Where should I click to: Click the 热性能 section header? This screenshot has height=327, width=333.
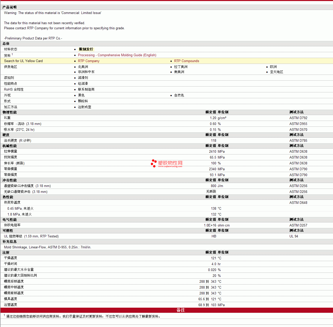(8, 197)
